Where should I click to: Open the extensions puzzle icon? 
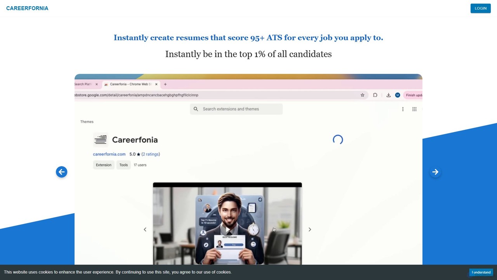tap(375, 95)
